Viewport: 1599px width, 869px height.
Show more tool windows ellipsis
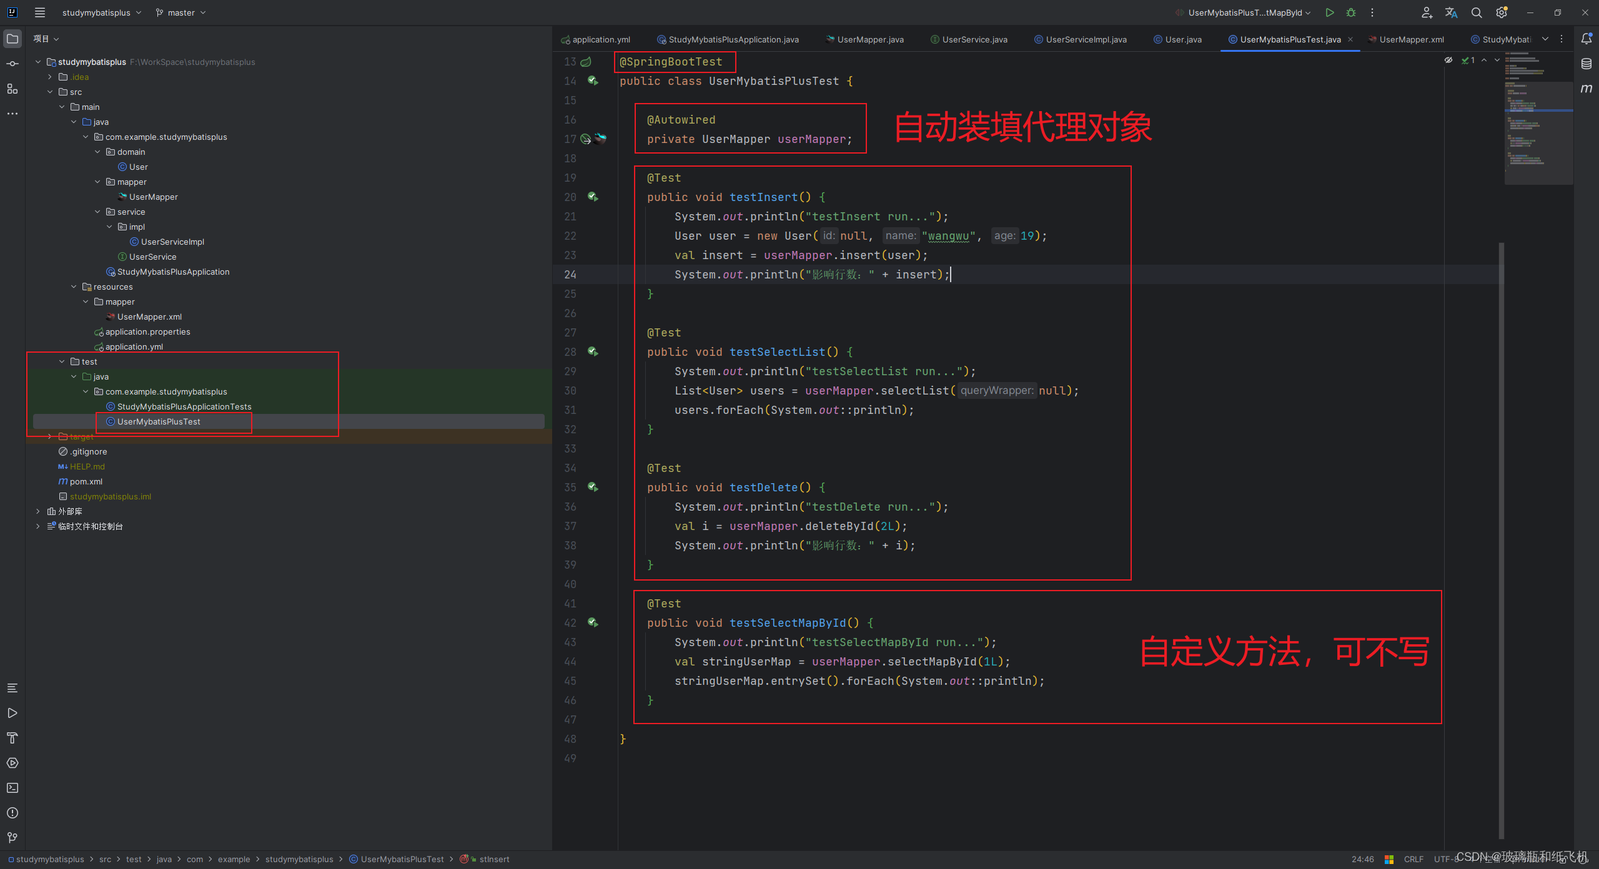tap(12, 114)
